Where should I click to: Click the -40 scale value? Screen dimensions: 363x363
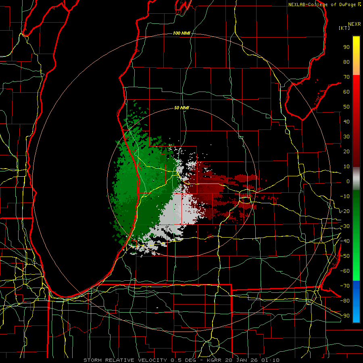(345, 241)
